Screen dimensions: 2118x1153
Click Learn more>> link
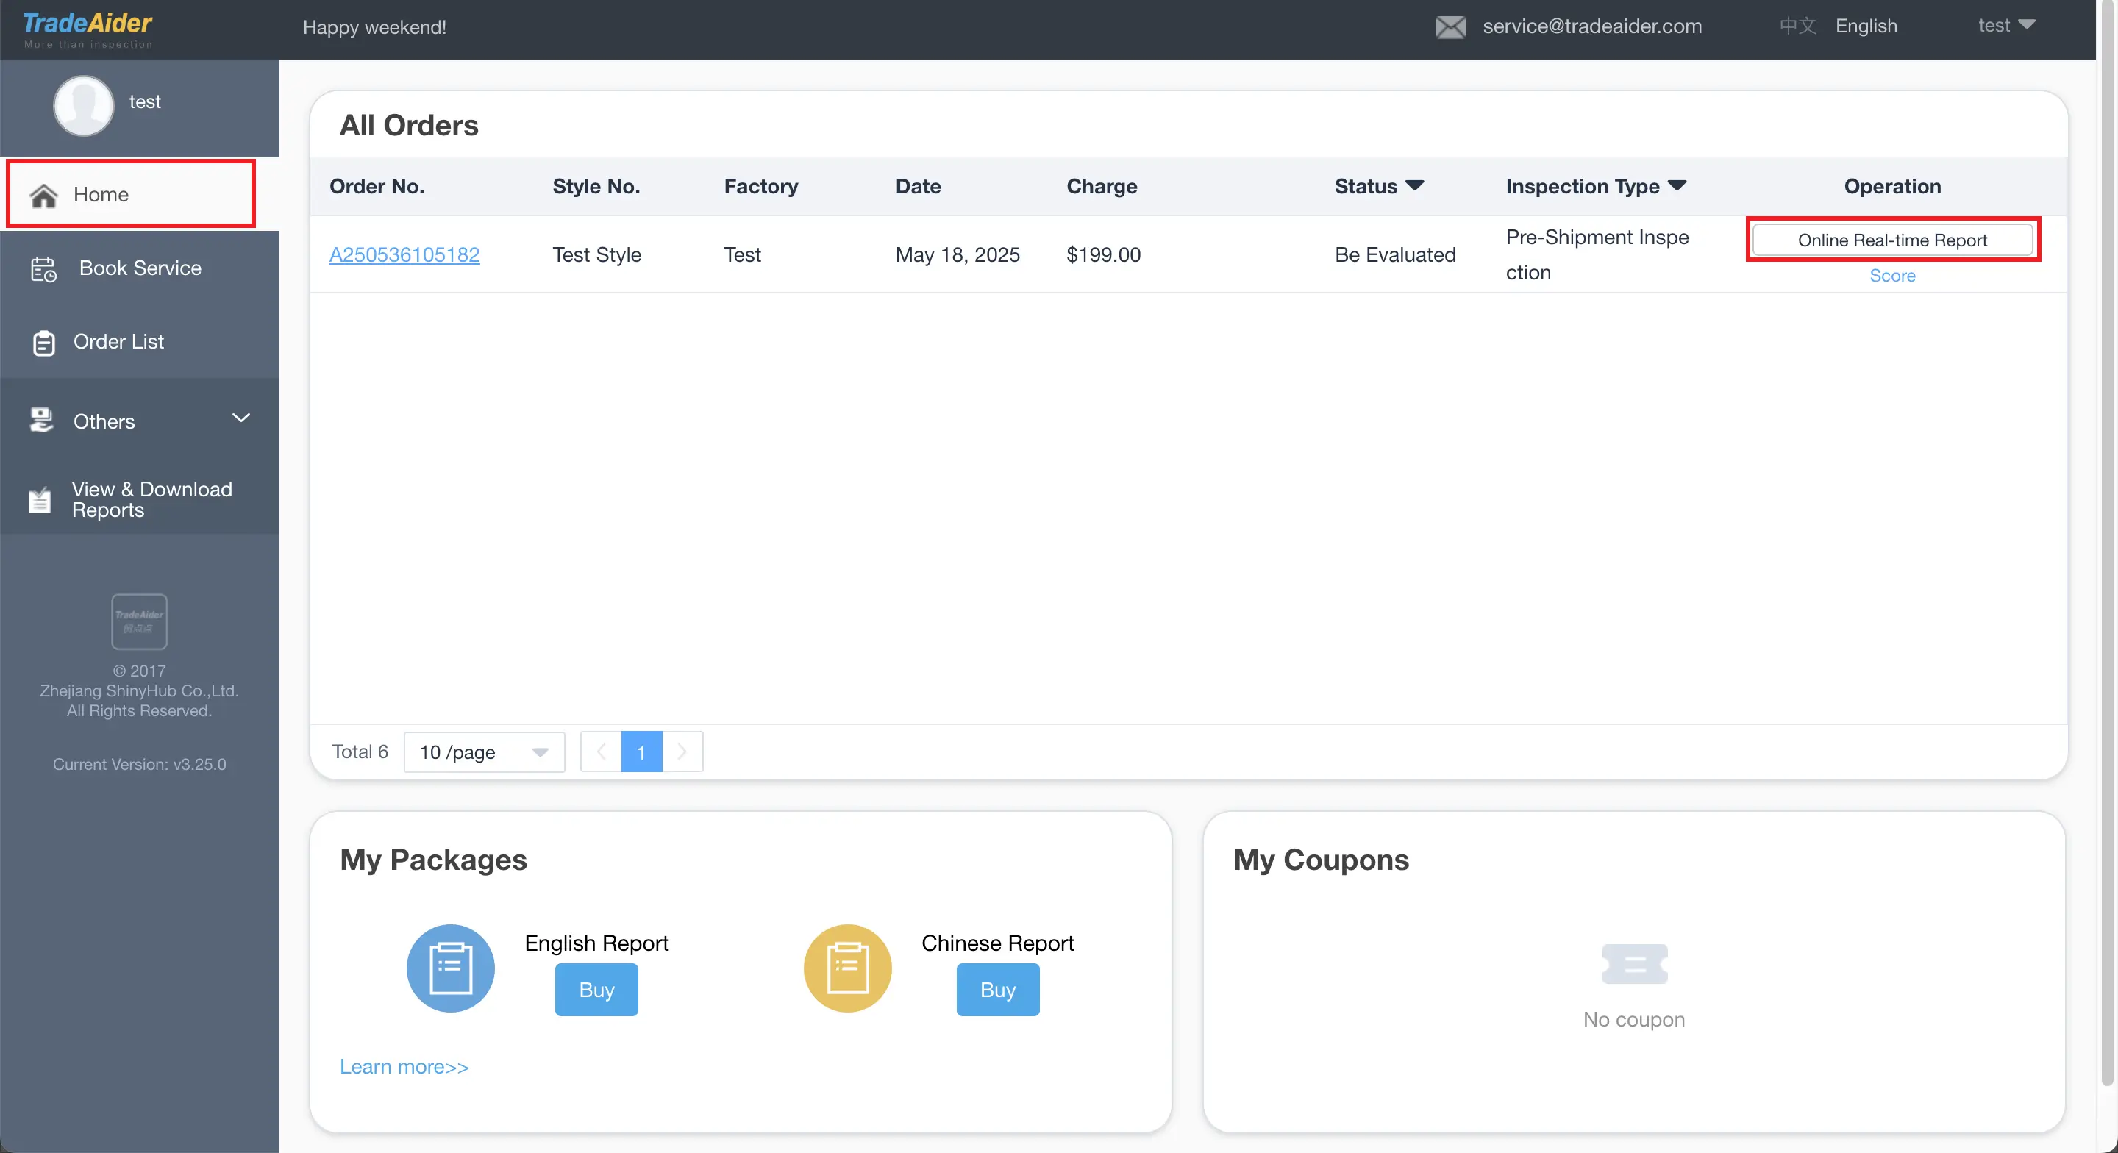[404, 1065]
